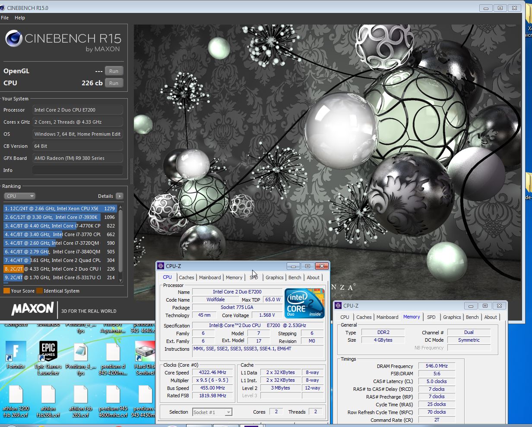Open Bench tab in the CPU-Z Memory window
Image resolution: width=532 pixels, height=427 pixels.
click(472, 317)
